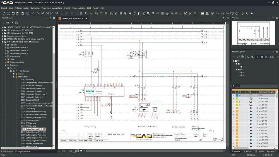Screen dimensions: 279x157
Task: Go to previous page triangle arrow
Action: click(x=33, y=13)
